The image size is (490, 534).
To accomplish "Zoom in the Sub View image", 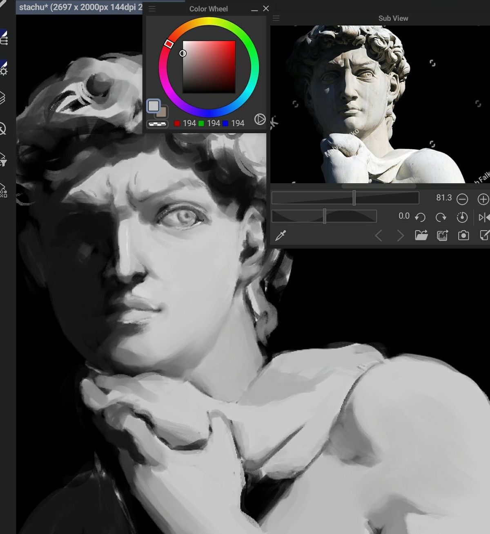I will pos(483,199).
